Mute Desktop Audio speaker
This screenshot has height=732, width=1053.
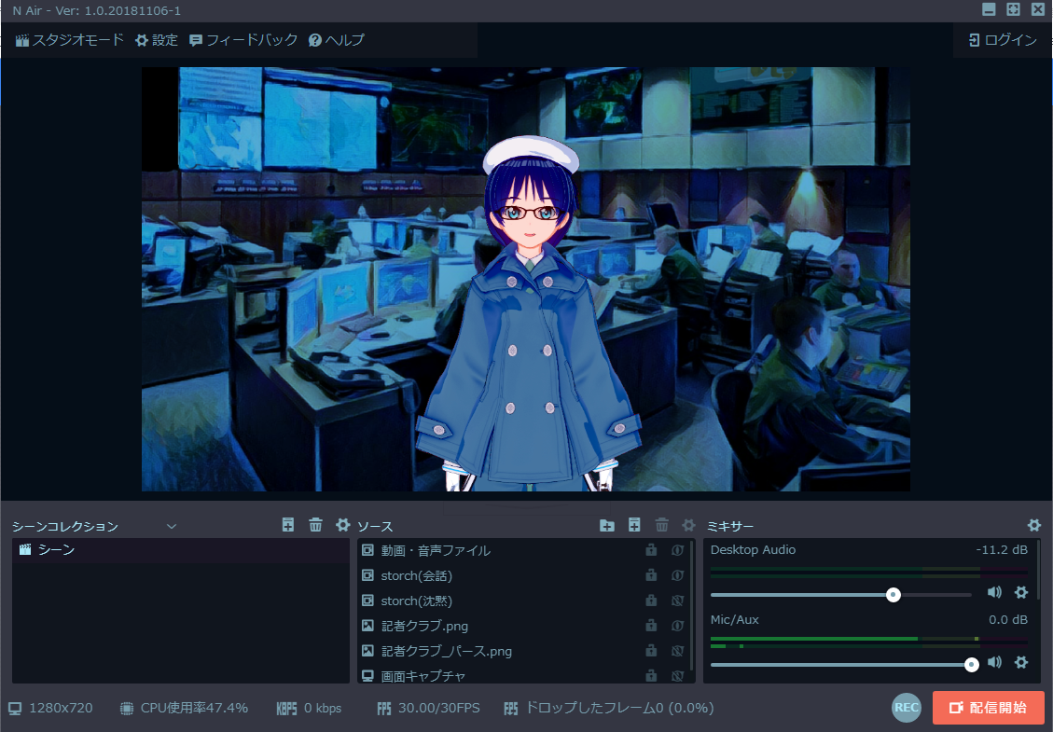pos(994,592)
